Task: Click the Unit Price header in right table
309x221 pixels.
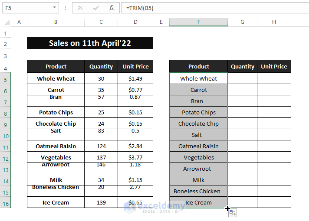Action: pyautogui.click(x=274, y=66)
